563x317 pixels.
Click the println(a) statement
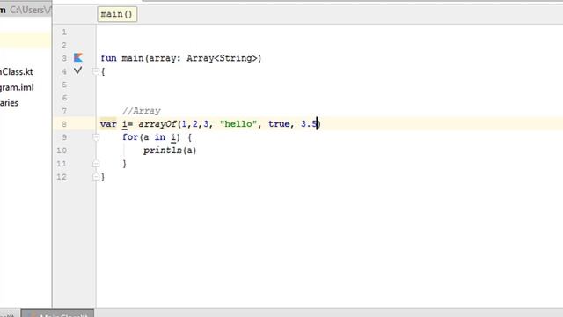170,151
